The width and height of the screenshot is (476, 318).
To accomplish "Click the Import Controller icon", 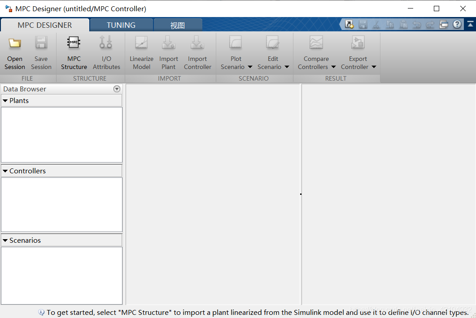I will coord(197,43).
